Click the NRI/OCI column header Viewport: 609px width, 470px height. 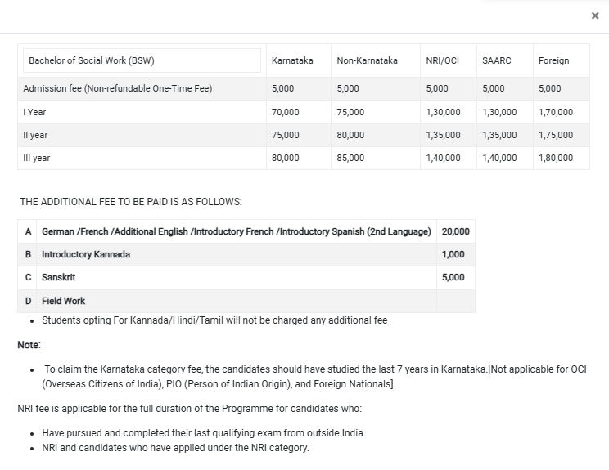[x=443, y=60]
